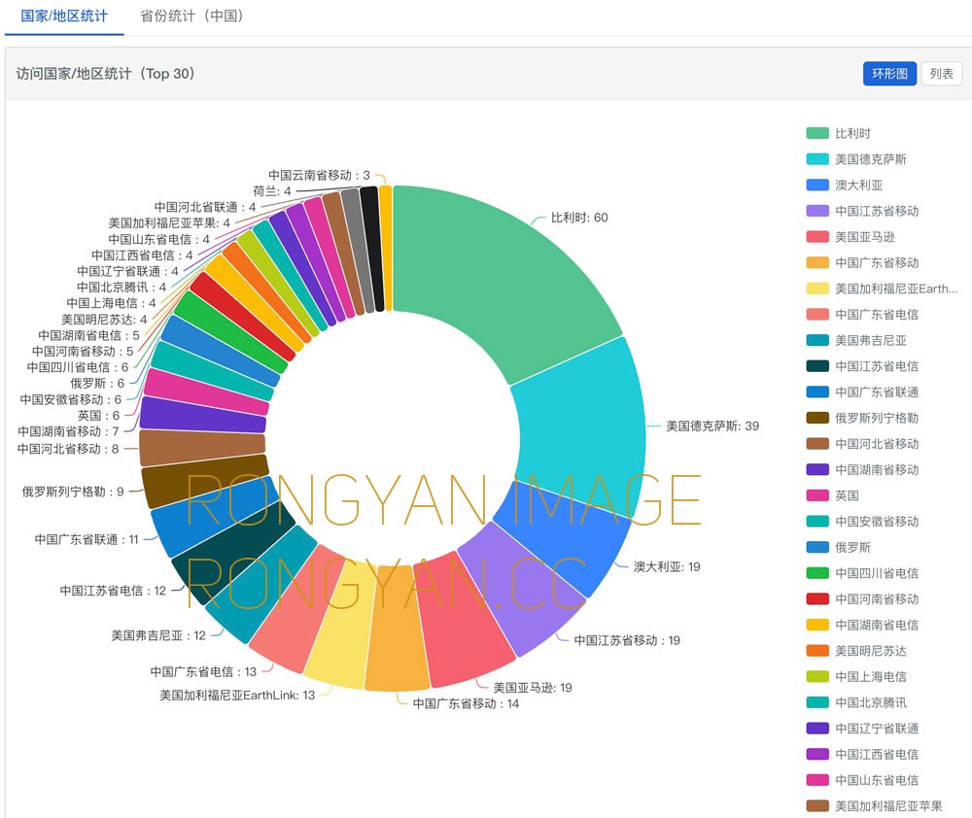
Task: Toggle the 澳大利亚 legend swatch
Action: (817, 185)
